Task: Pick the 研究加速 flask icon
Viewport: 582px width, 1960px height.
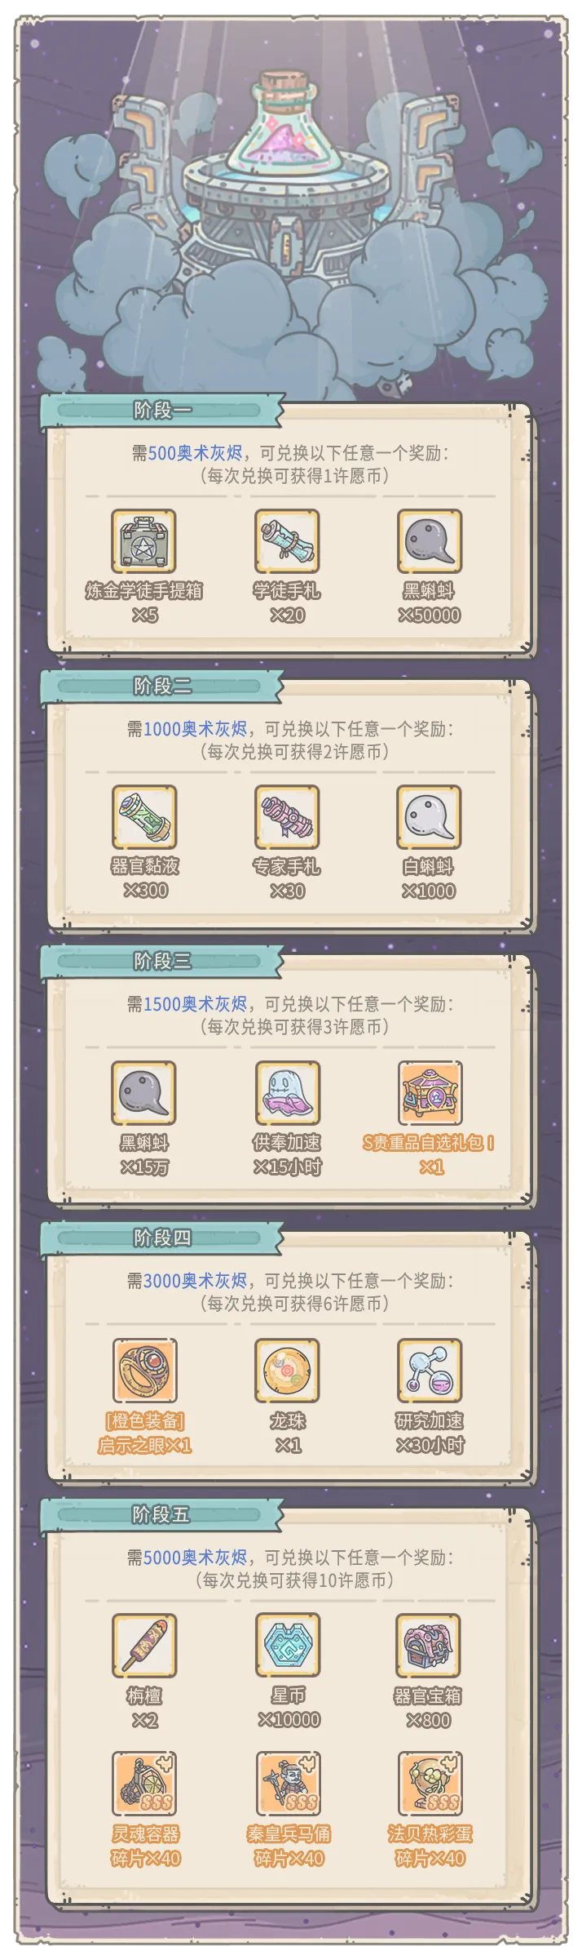Action: 430,1371
